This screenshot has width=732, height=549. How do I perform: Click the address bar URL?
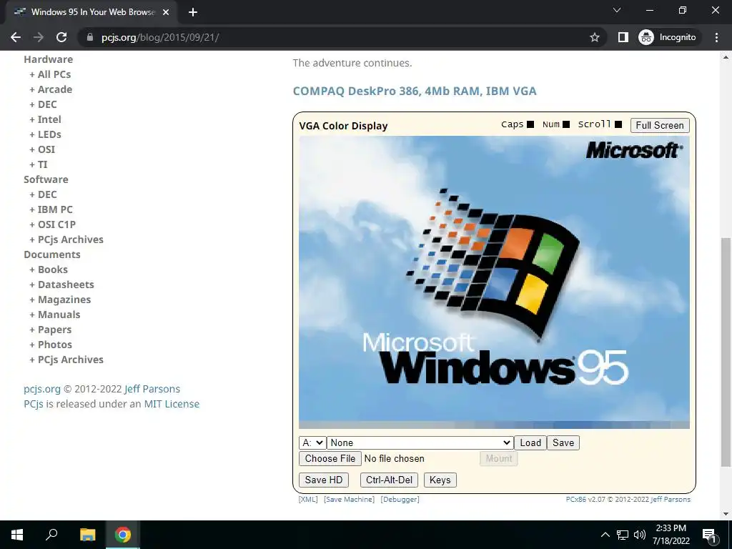click(x=160, y=37)
